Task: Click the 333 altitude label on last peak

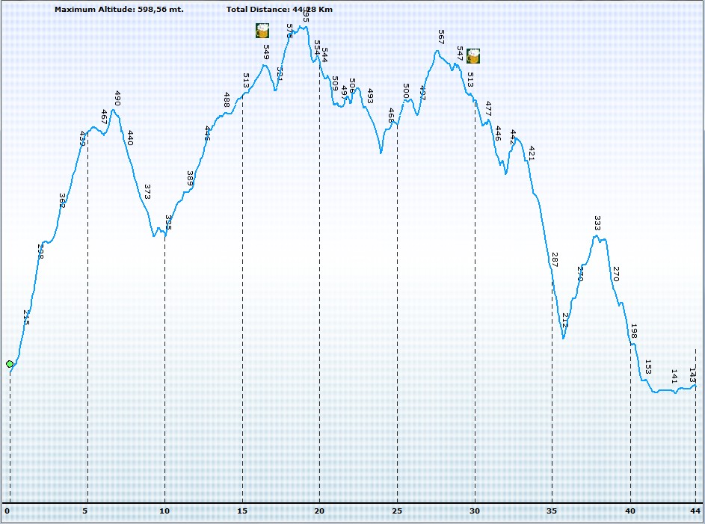Action: (597, 223)
